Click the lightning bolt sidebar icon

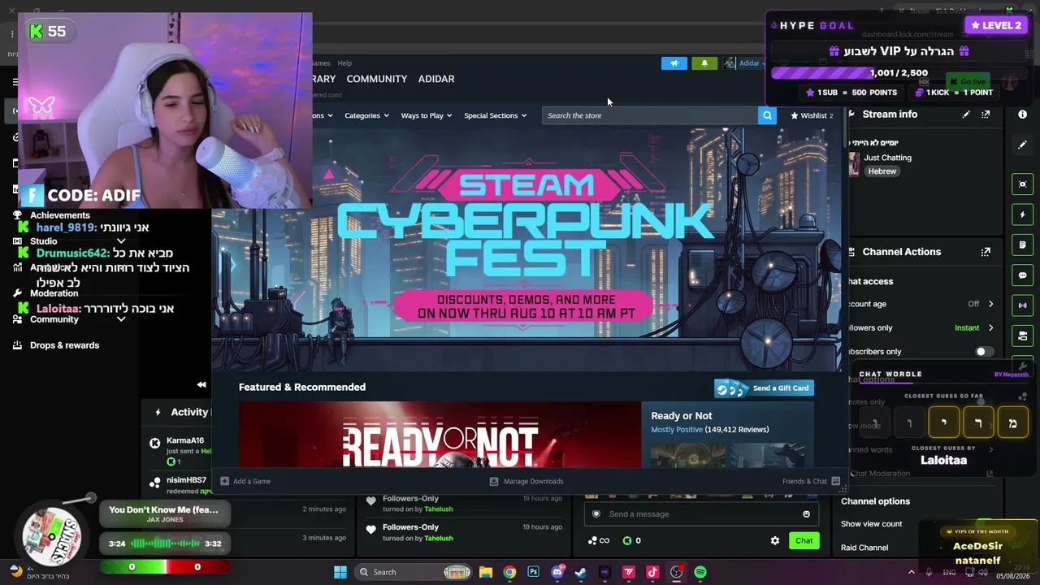(x=1022, y=214)
